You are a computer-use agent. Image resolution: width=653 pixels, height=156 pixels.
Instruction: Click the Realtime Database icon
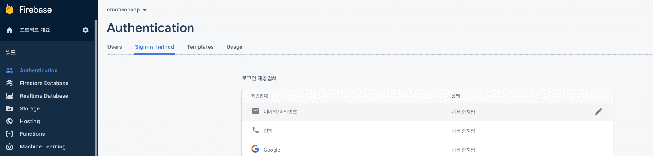tap(10, 96)
